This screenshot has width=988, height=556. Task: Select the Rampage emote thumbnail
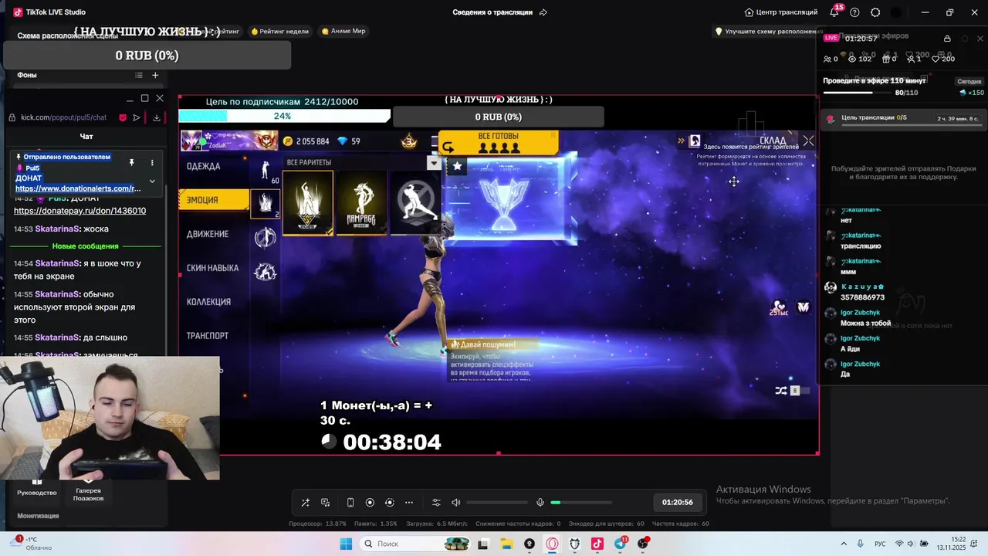pos(361,202)
